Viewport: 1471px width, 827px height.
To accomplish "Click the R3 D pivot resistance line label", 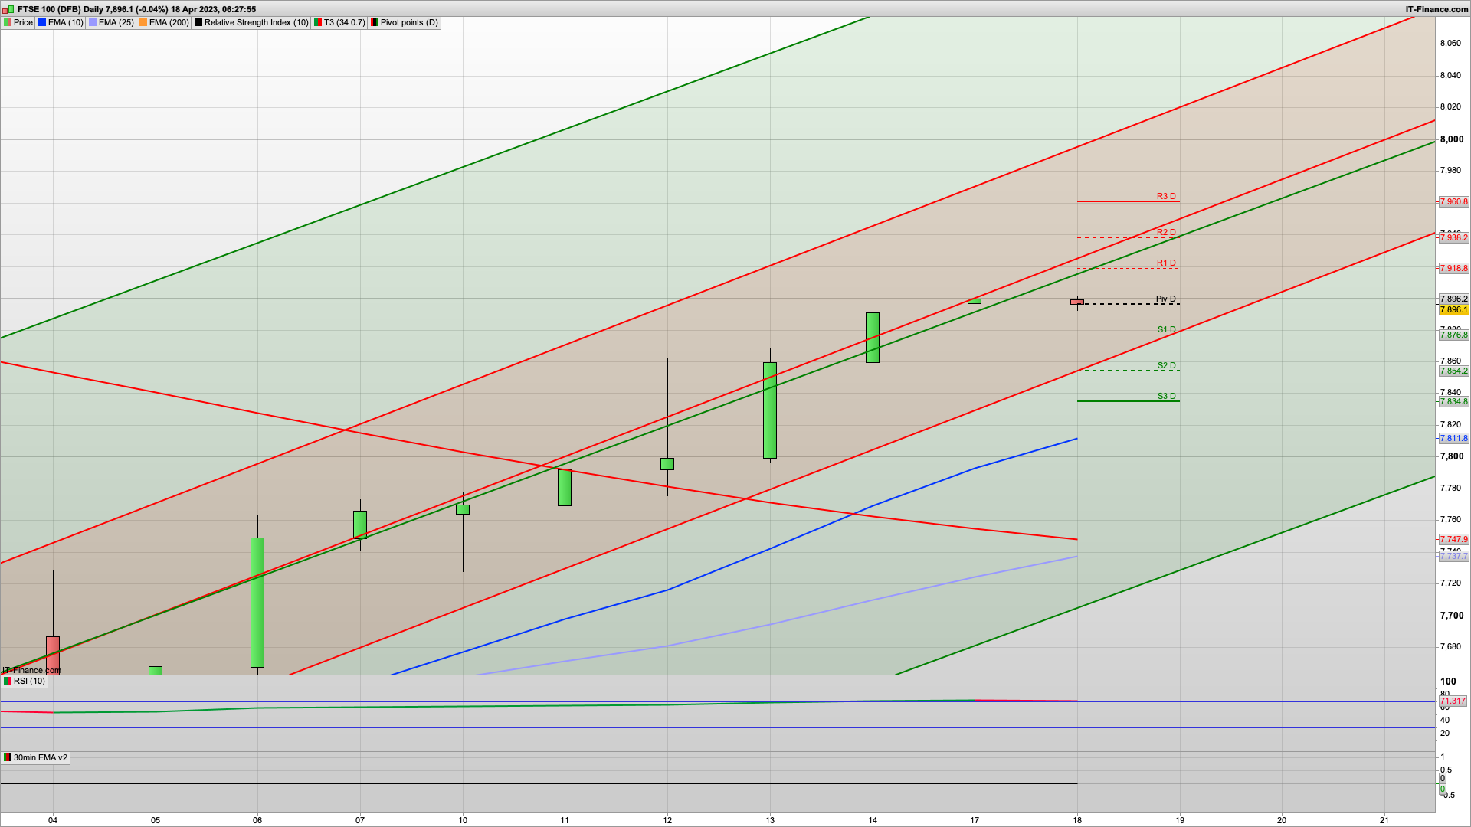I will point(1166,196).
